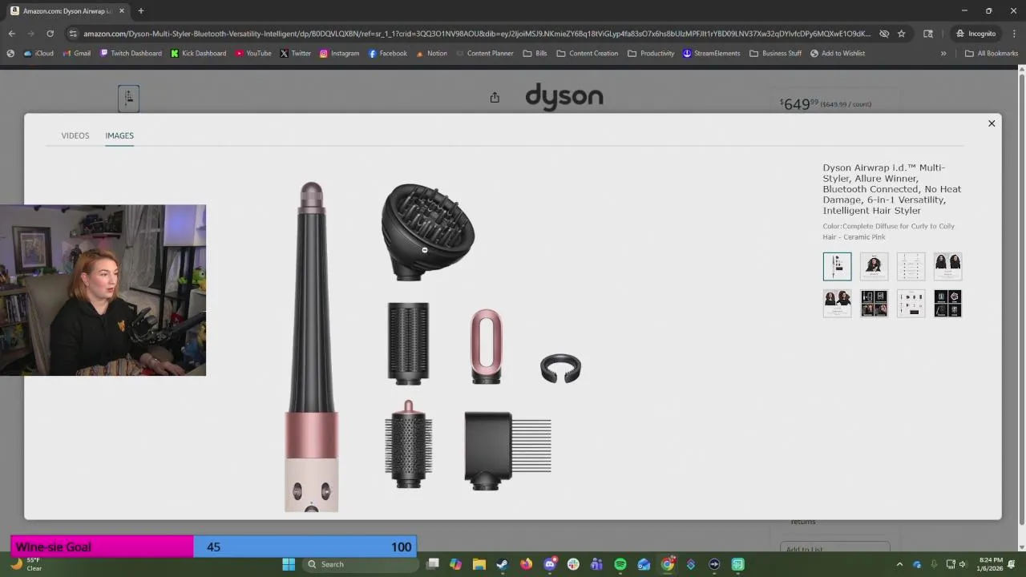Open the YouTube bookmark
Screen dimensions: 1026x577
253,54
